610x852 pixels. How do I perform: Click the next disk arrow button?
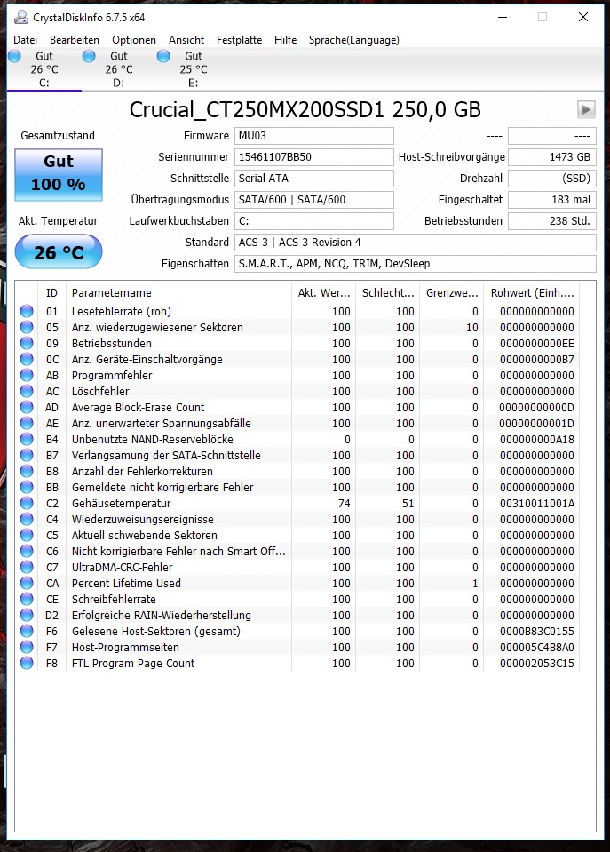pyautogui.click(x=586, y=110)
